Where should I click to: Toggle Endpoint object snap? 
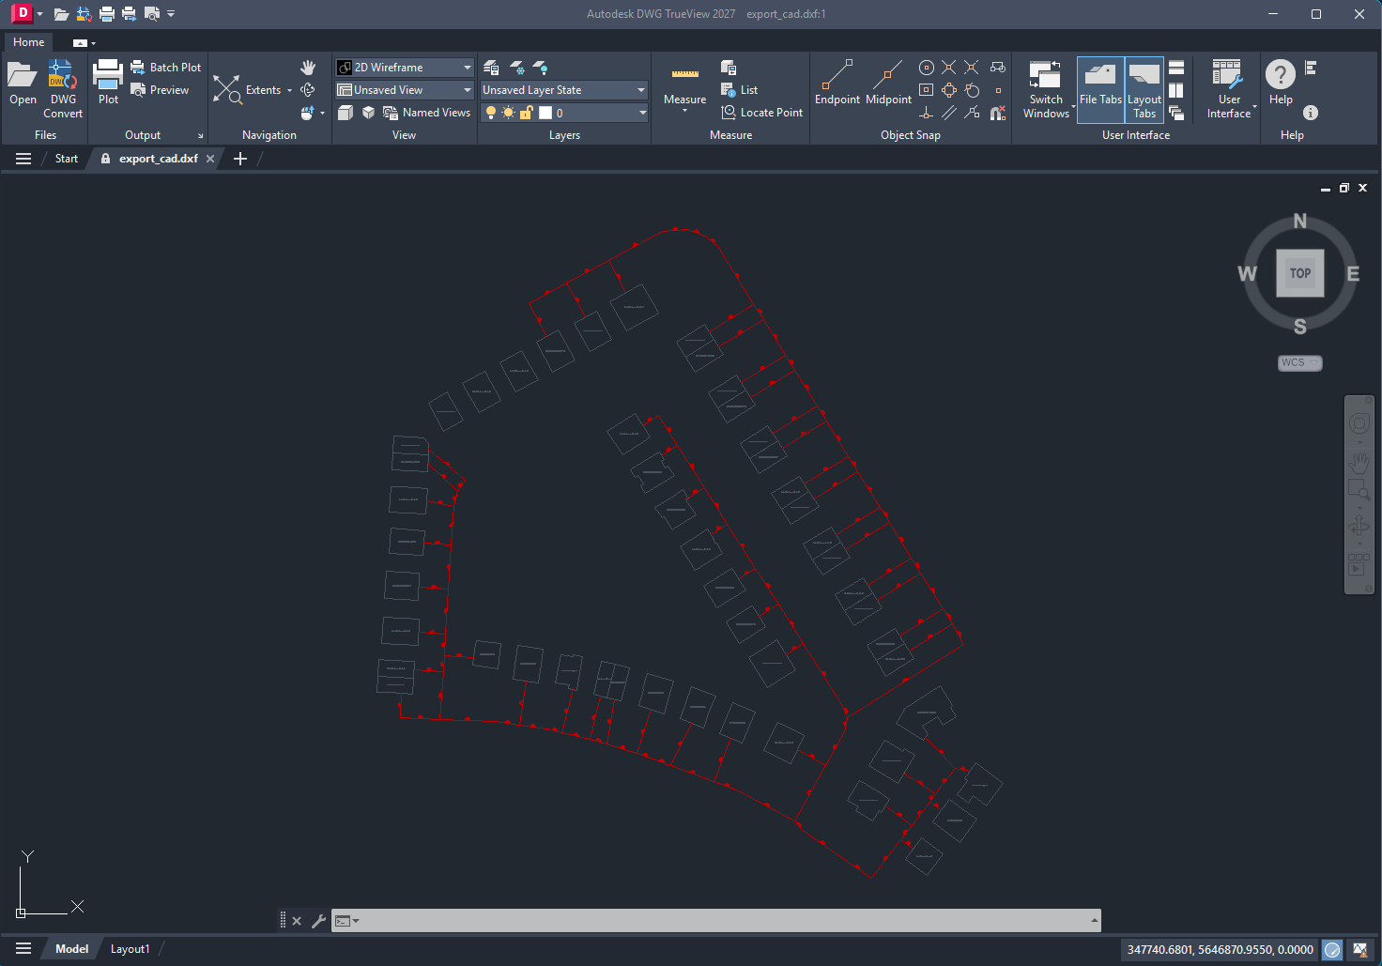tap(837, 83)
